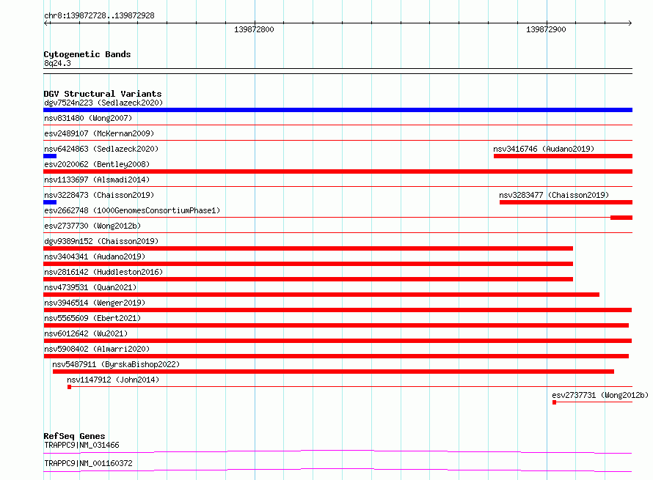Click dgv9389n152 (Chaisson2019) variant label
This screenshot has height=480, width=653.
tap(101, 241)
